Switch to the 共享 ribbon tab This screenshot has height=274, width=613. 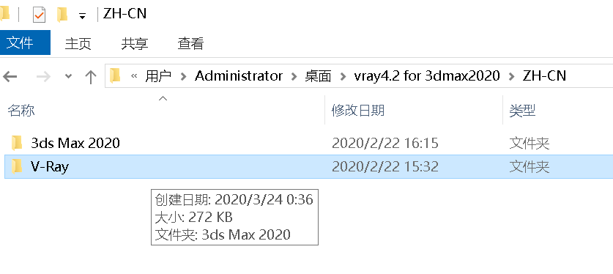(x=135, y=43)
